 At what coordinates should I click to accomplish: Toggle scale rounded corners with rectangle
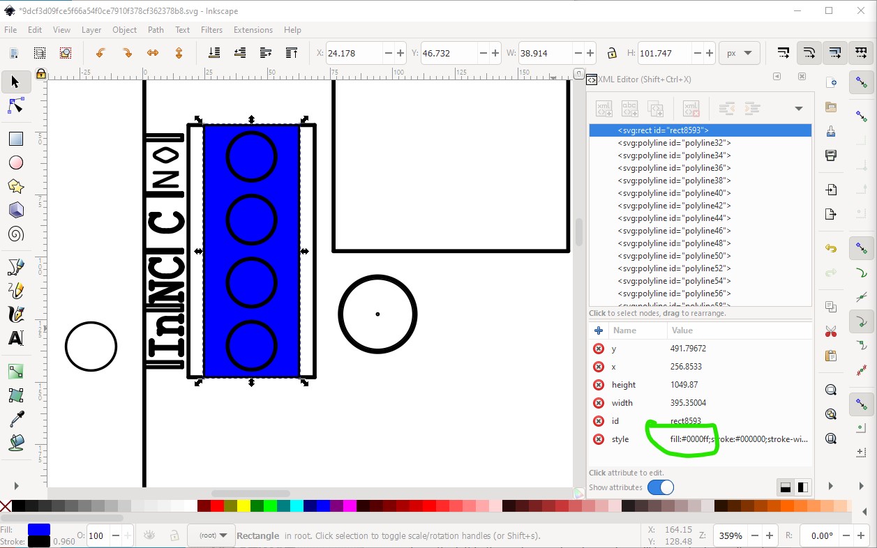point(809,53)
